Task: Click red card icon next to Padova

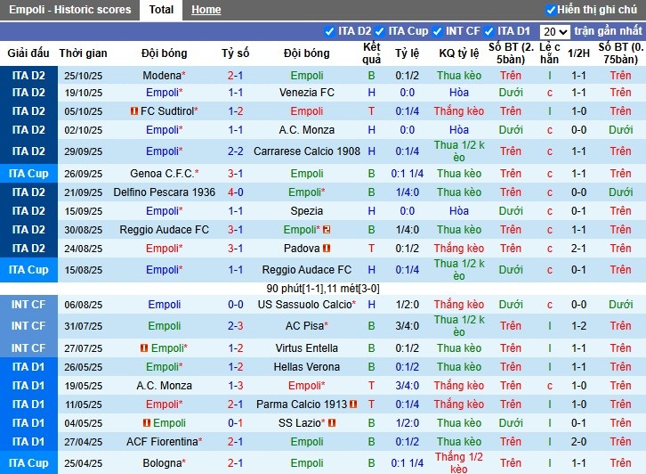Action: 327,249
